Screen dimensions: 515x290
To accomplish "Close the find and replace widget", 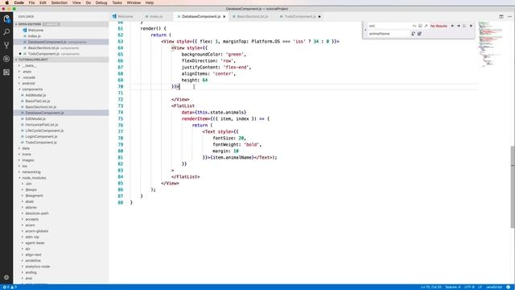I will [471, 26].
